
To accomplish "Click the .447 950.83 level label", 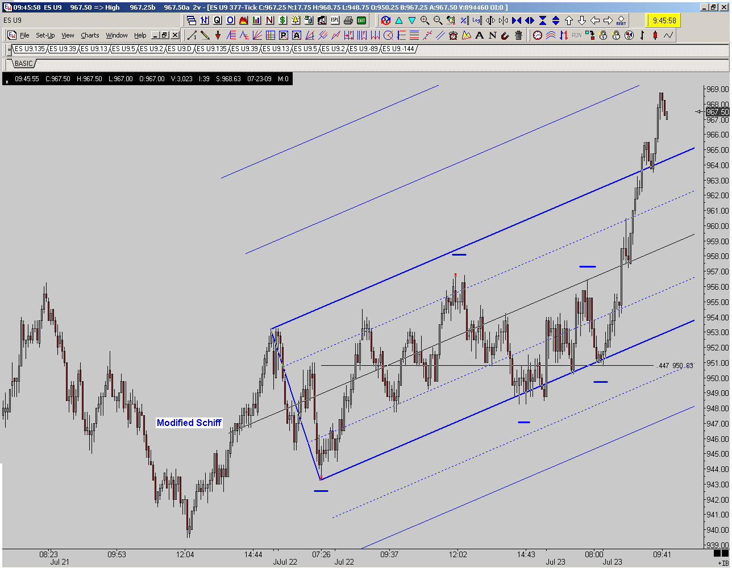I will [675, 366].
